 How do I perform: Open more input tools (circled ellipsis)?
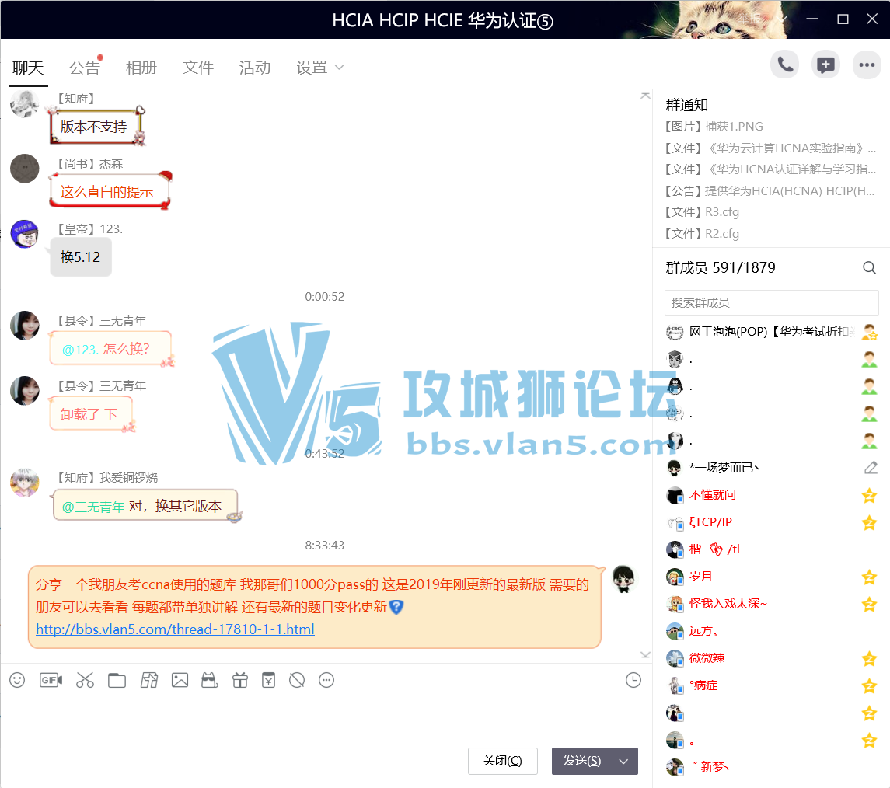pyautogui.click(x=326, y=680)
